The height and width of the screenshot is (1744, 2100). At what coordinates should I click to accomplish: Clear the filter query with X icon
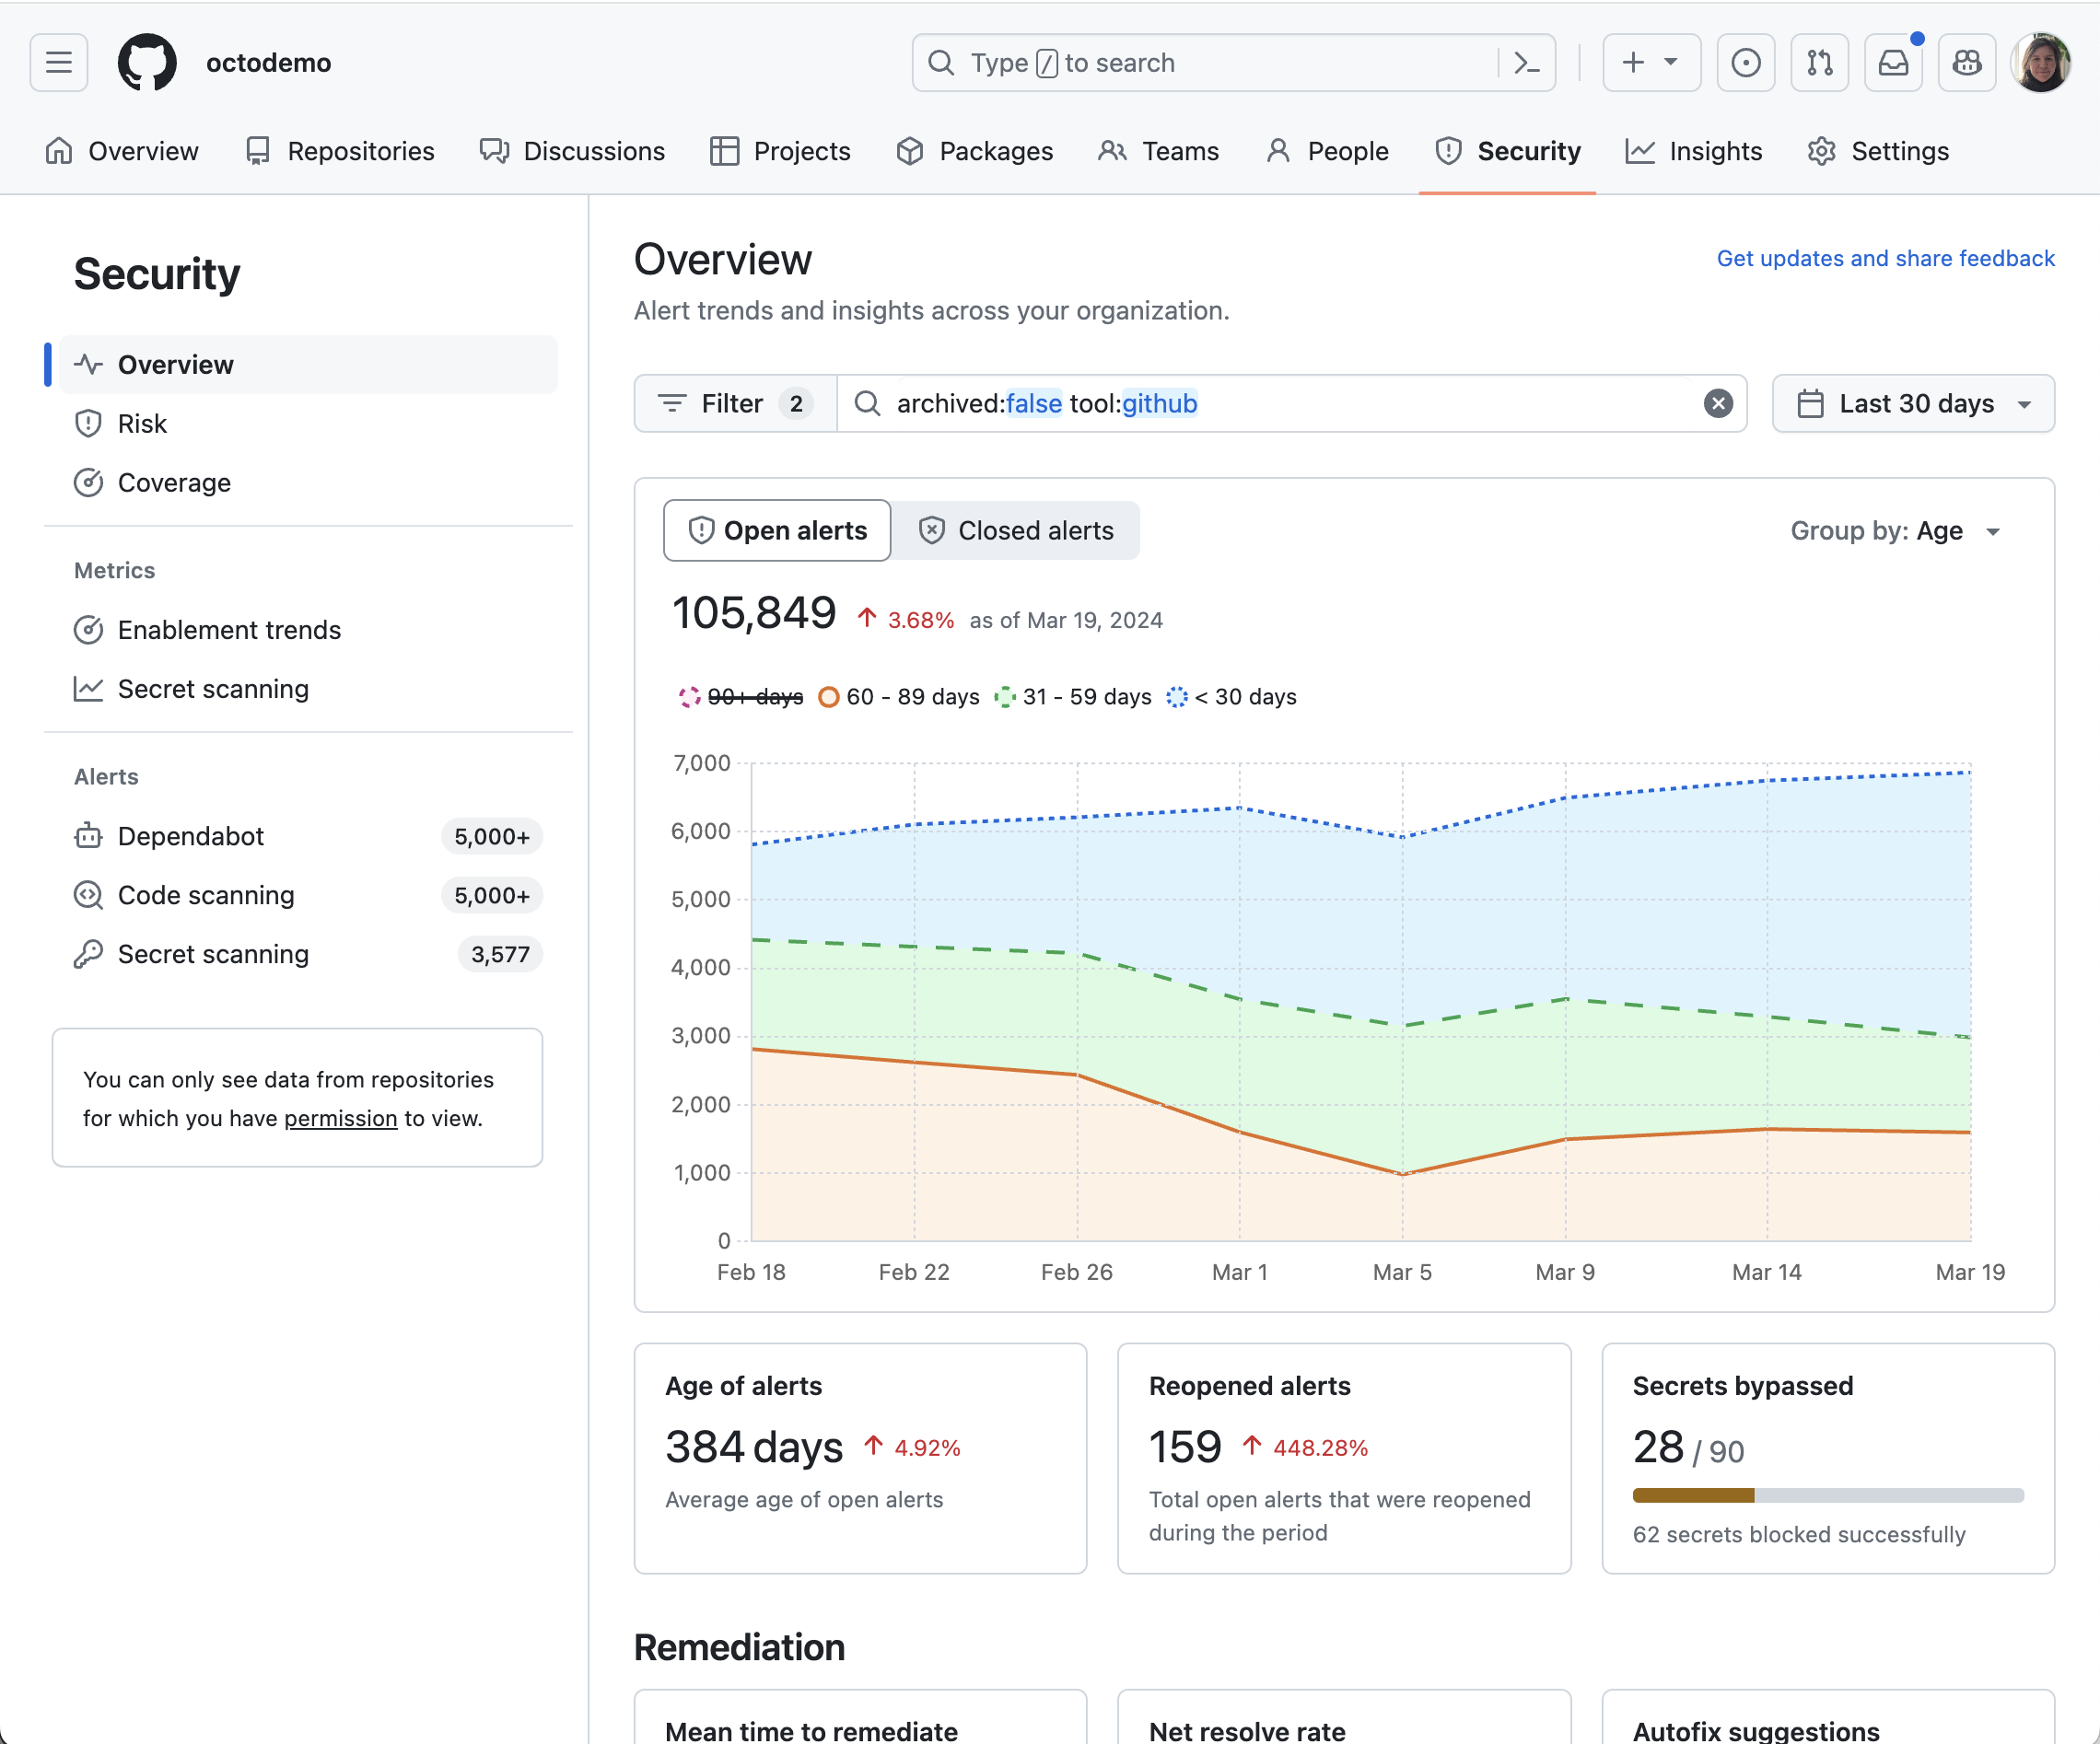[1718, 404]
